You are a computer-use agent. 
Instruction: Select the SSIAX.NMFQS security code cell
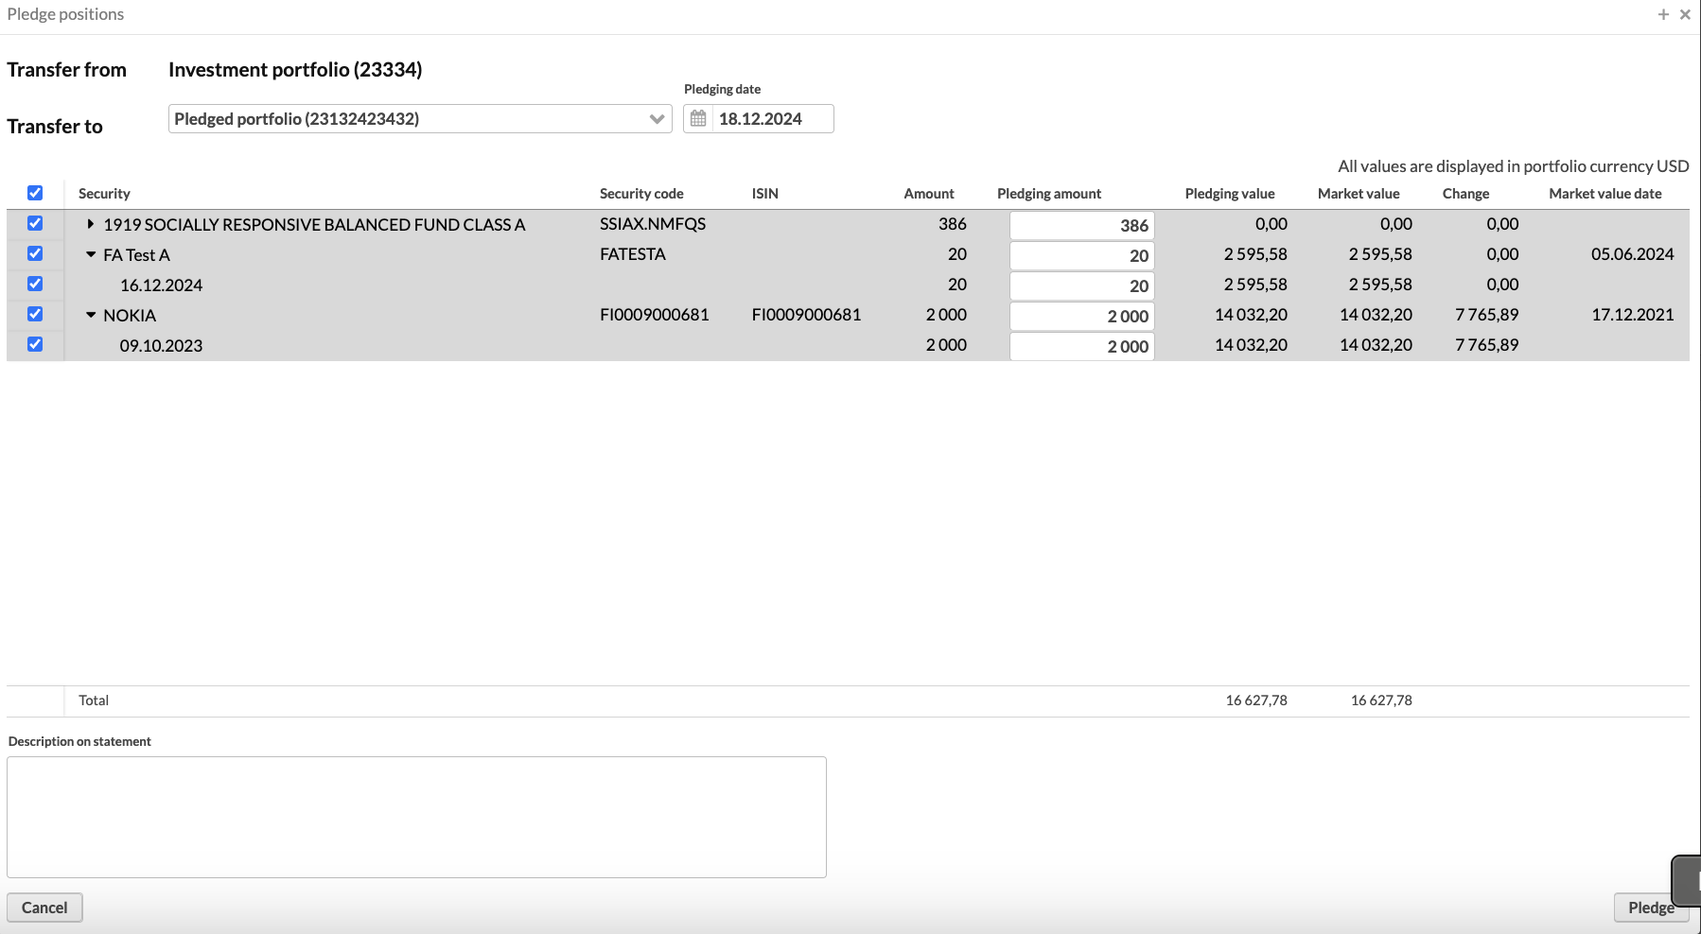(x=653, y=224)
